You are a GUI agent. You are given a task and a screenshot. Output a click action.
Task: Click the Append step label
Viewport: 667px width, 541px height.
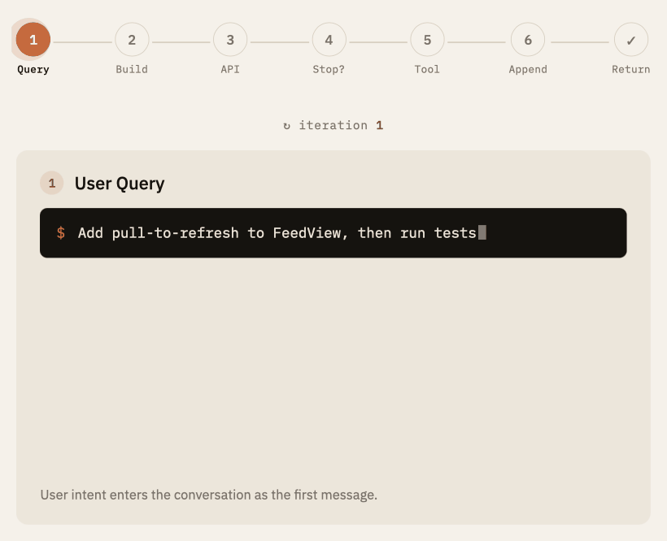(528, 70)
